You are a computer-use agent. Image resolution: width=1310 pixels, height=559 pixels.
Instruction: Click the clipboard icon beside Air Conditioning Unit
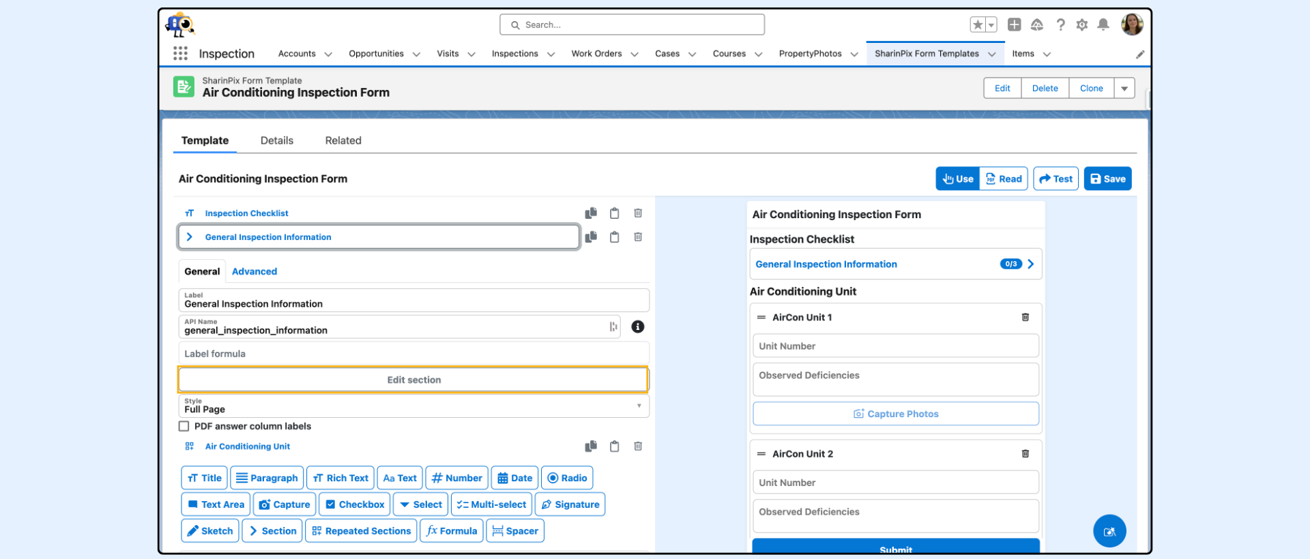click(x=614, y=447)
